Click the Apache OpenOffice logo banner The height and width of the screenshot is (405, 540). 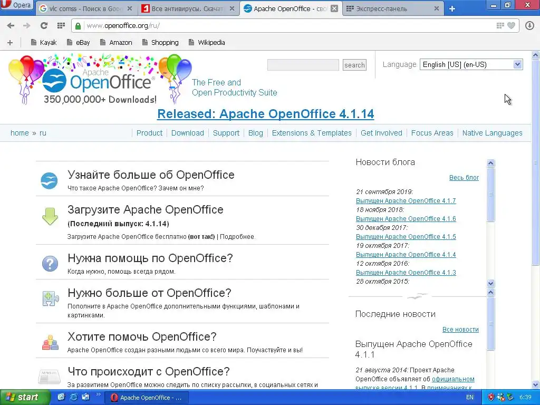tap(100, 79)
